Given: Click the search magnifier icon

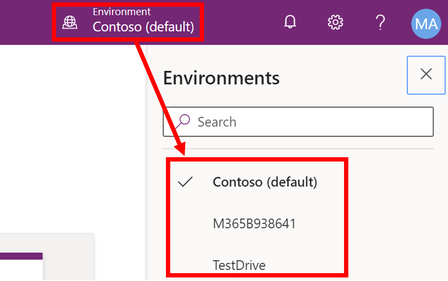Looking at the screenshot, I should pos(183,121).
